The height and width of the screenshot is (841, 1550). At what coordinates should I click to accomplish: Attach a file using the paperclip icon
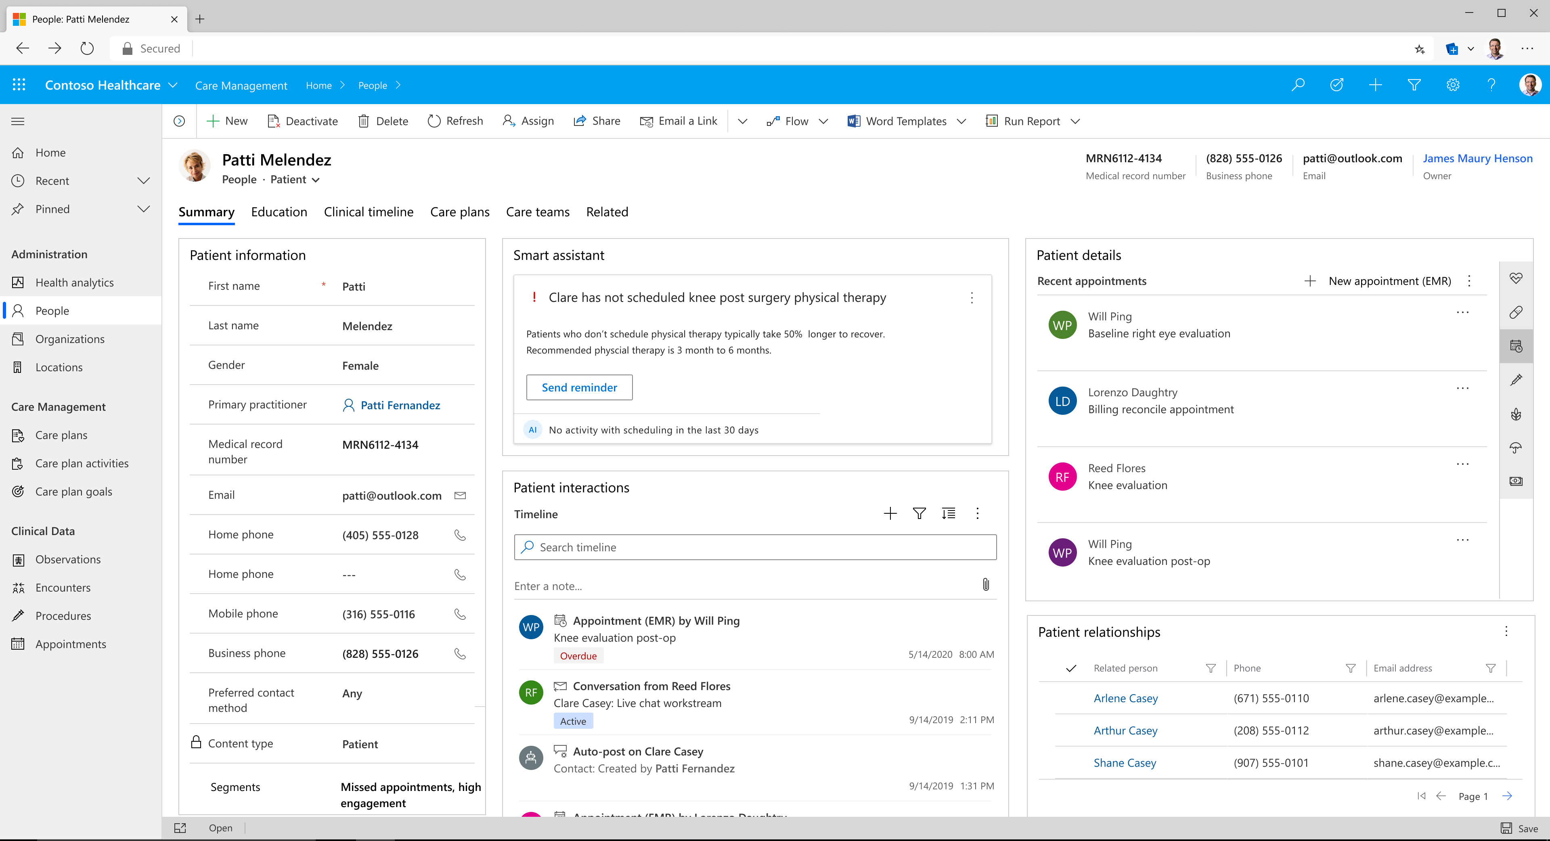986,584
